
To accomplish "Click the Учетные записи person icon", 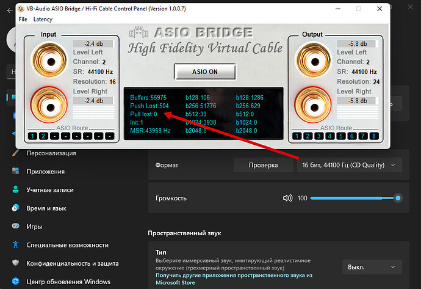I will click(x=16, y=189).
